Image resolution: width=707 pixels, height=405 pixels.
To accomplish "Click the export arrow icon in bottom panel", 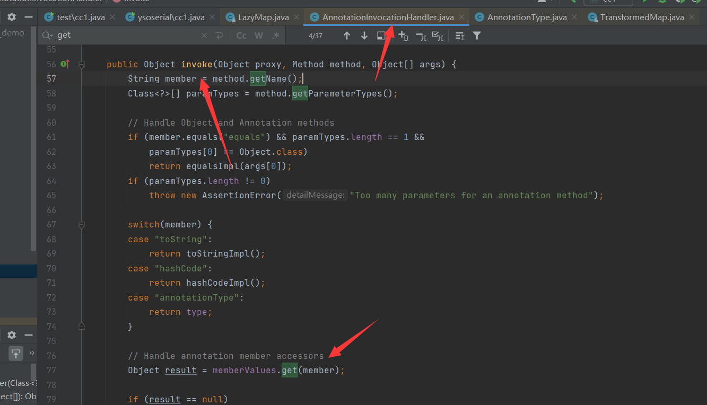I will [x=16, y=354].
